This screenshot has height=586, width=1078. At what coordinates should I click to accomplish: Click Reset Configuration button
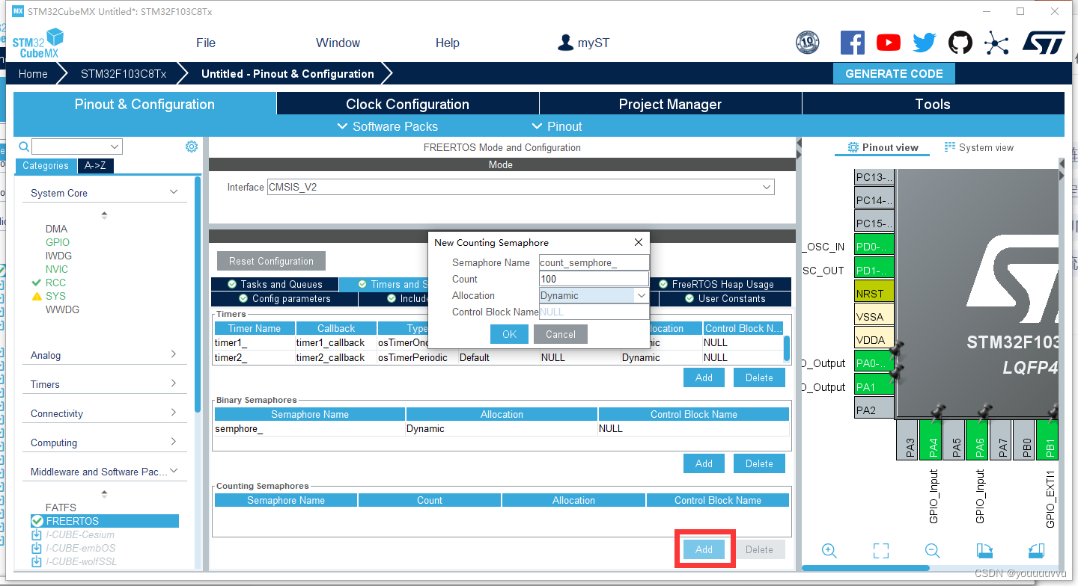coord(272,261)
